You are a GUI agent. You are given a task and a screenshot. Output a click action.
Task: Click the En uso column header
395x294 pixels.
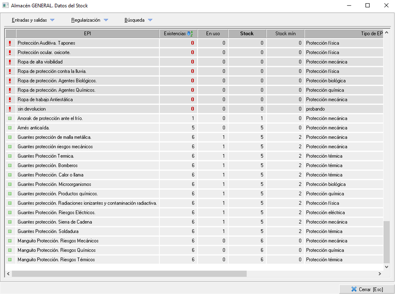click(x=213, y=34)
